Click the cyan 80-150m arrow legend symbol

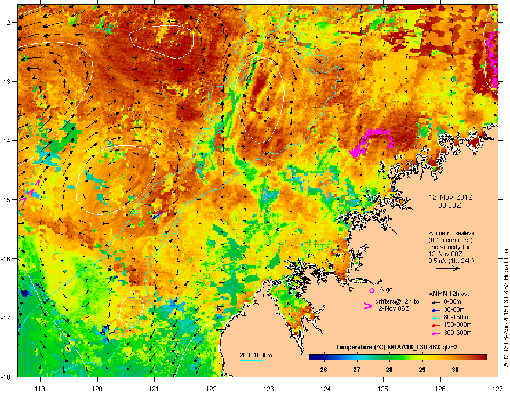pyautogui.click(x=436, y=318)
